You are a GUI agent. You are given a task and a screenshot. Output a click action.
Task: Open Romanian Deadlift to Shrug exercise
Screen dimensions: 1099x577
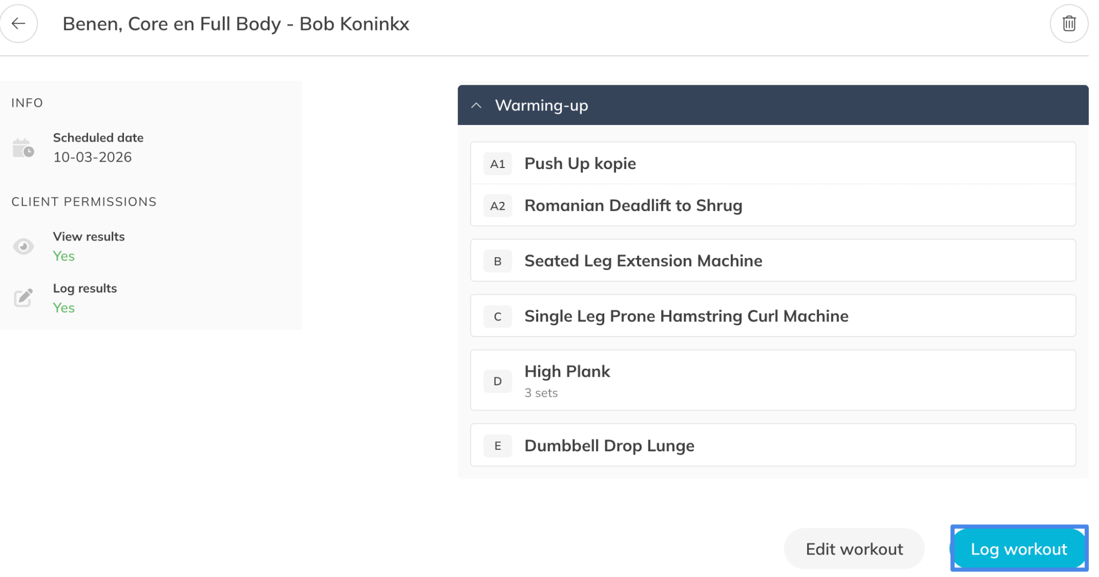pyautogui.click(x=633, y=206)
